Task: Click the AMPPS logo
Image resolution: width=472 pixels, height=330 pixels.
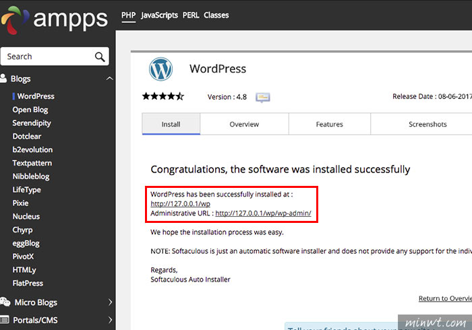Action: click(x=54, y=20)
